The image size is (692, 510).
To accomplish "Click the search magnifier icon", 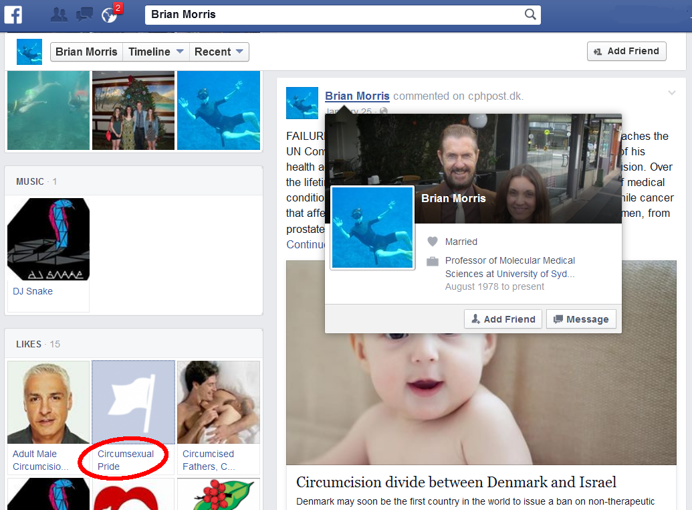I will tap(530, 14).
